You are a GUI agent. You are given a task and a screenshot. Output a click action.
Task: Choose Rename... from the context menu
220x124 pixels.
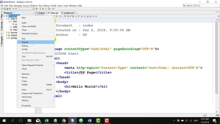click(36, 74)
